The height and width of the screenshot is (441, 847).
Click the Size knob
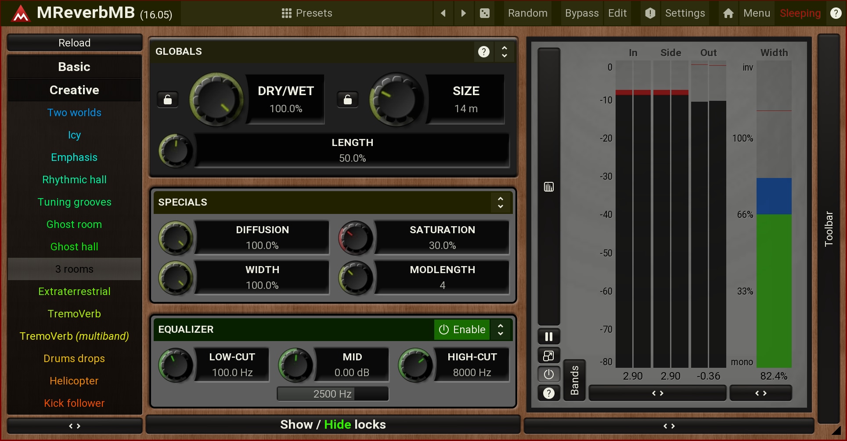[396, 100]
